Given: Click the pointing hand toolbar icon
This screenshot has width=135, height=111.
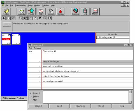Looking at the screenshot, I should coord(30,18).
